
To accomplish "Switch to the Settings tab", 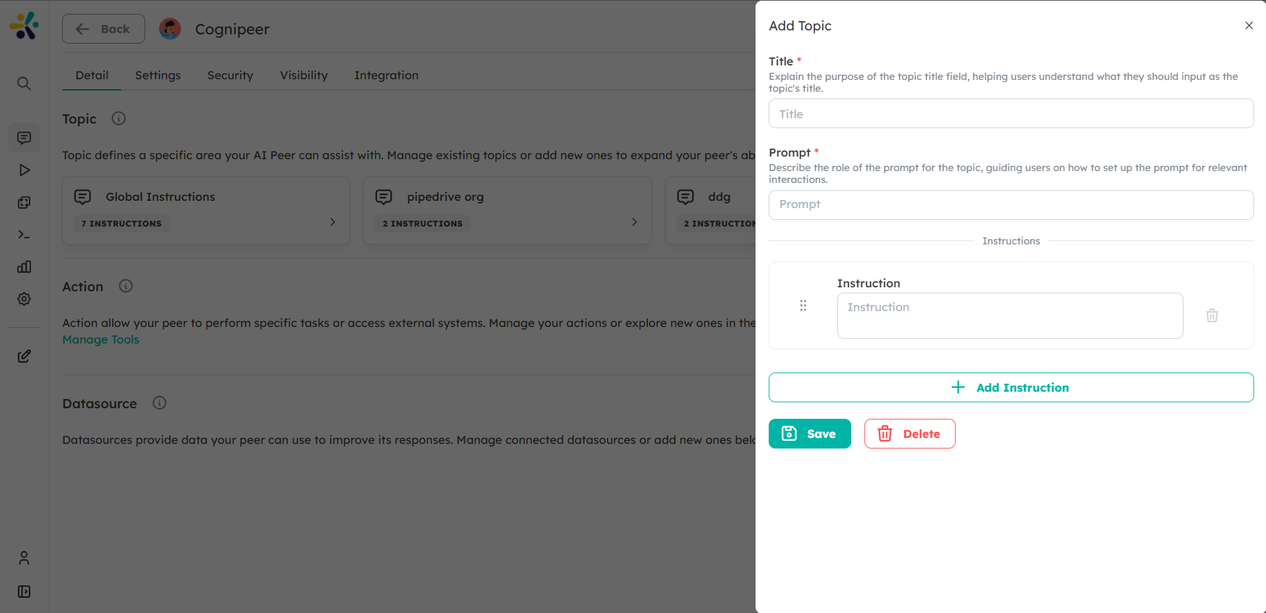I will [158, 75].
